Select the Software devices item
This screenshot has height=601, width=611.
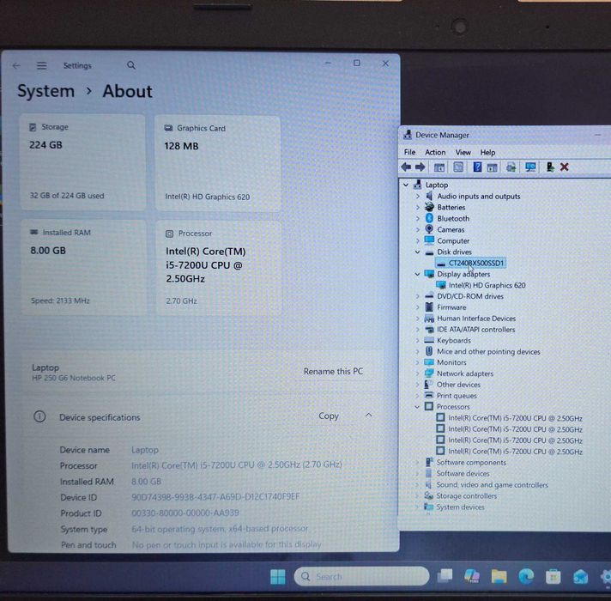[463, 474]
